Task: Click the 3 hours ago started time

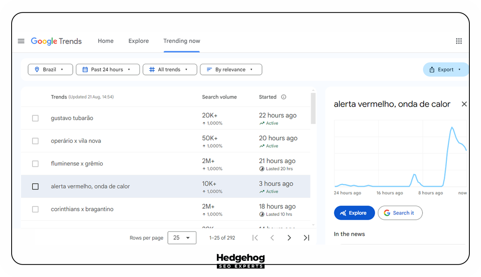Action: [x=276, y=184]
